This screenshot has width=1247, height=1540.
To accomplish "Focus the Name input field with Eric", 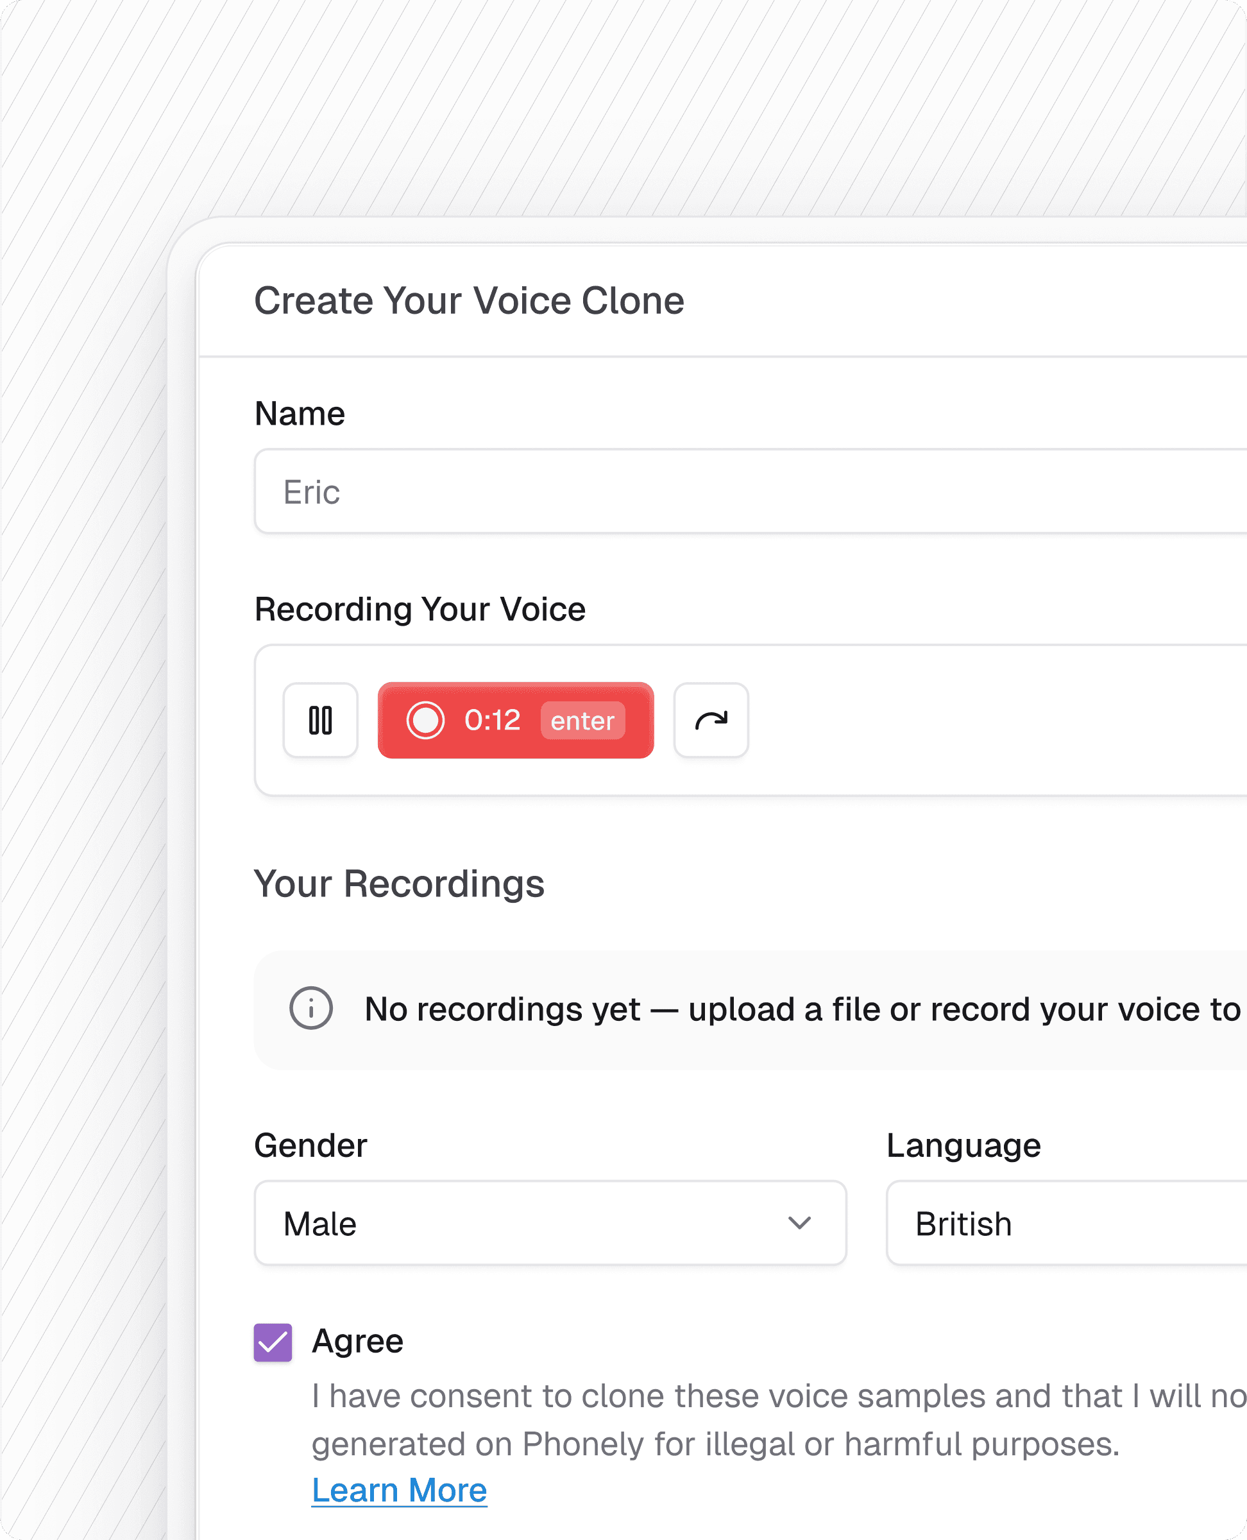I will coord(747,492).
